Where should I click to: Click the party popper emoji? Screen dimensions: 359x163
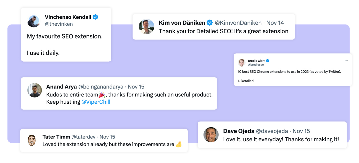pos(102,95)
